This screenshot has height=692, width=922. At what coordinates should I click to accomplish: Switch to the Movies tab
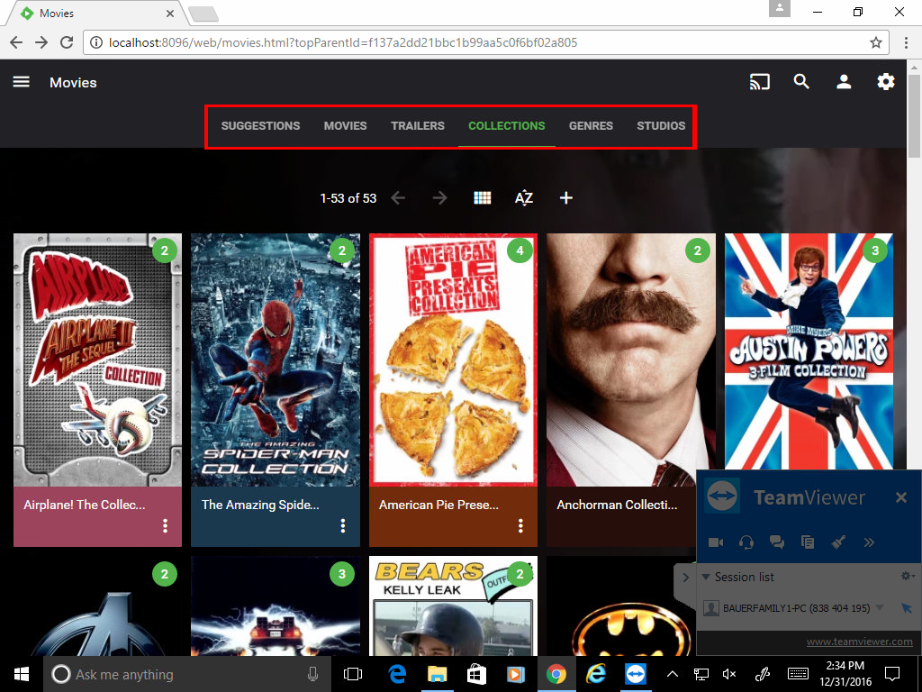345,126
